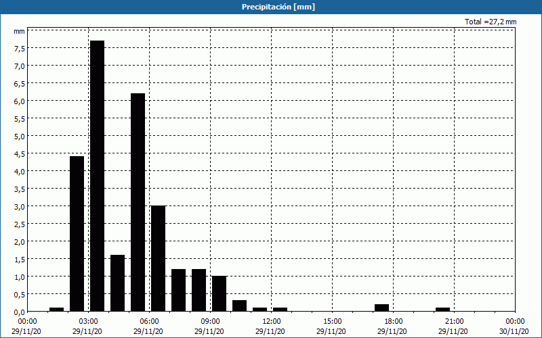Image resolution: width=542 pixels, height=338 pixels.
Task: Click the 4,0 y-axis value
Action: pos(20,172)
